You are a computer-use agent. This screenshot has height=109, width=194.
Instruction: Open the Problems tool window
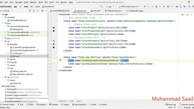pyautogui.click(x=41, y=104)
